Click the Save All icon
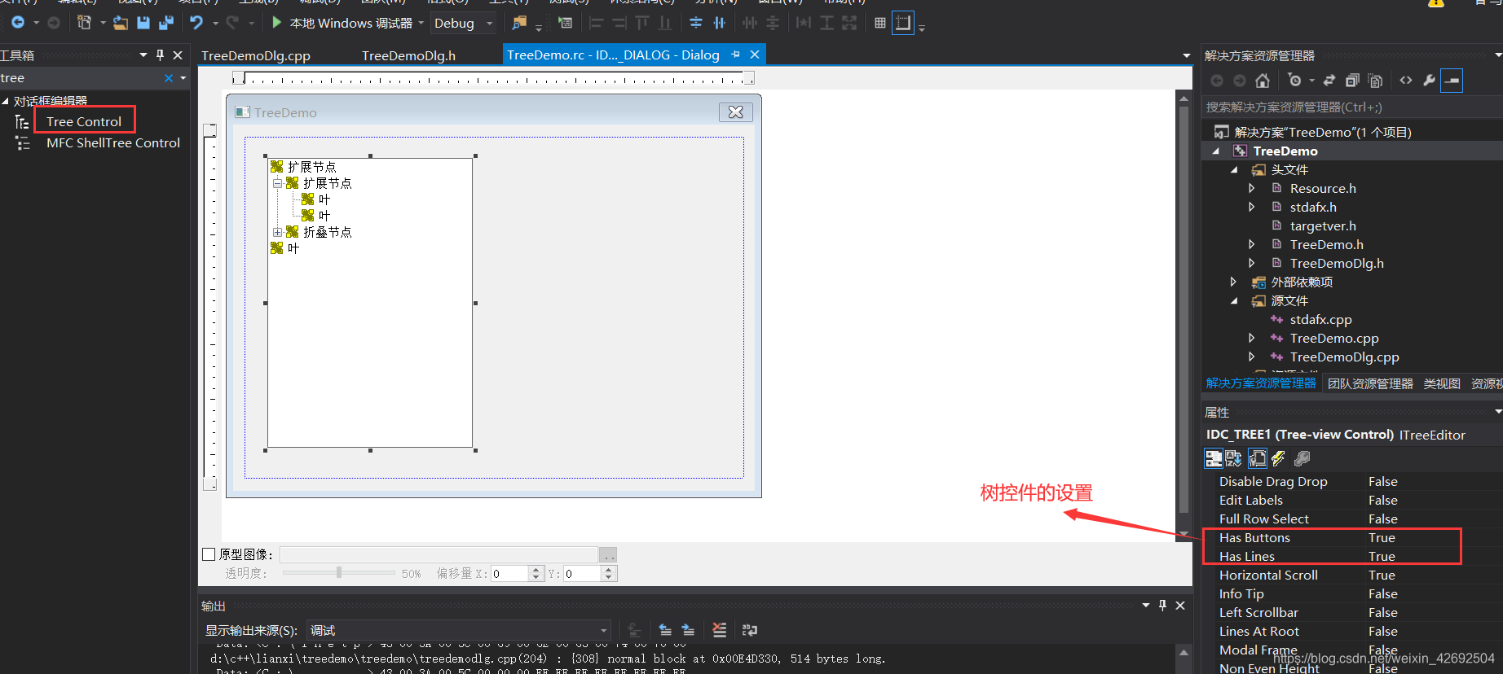The height and width of the screenshot is (674, 1503). (x=166, y=23)
